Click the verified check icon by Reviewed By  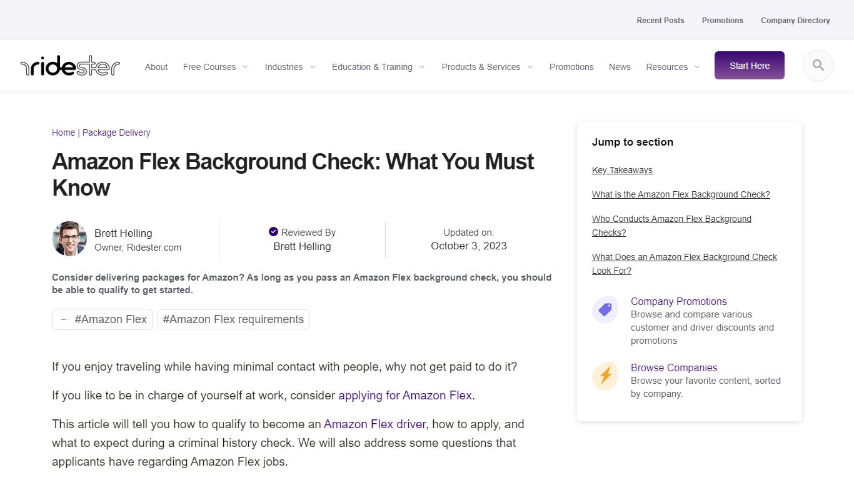pos(273,232)
